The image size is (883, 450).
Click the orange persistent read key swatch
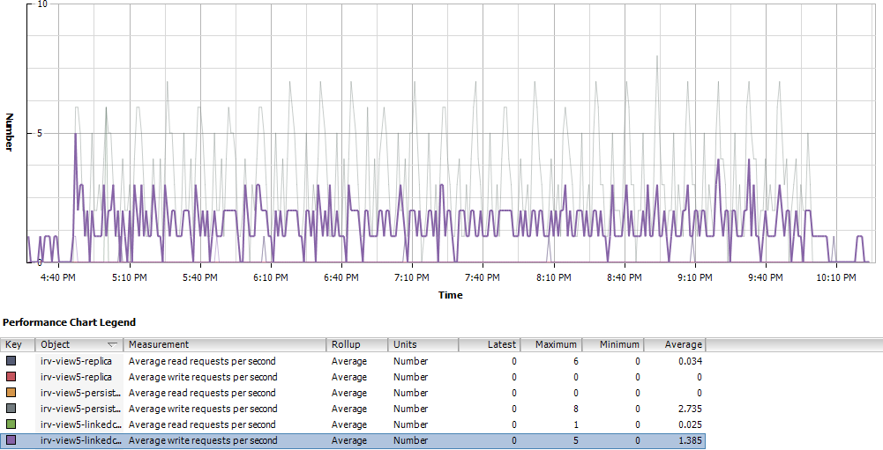coord(11,393)
